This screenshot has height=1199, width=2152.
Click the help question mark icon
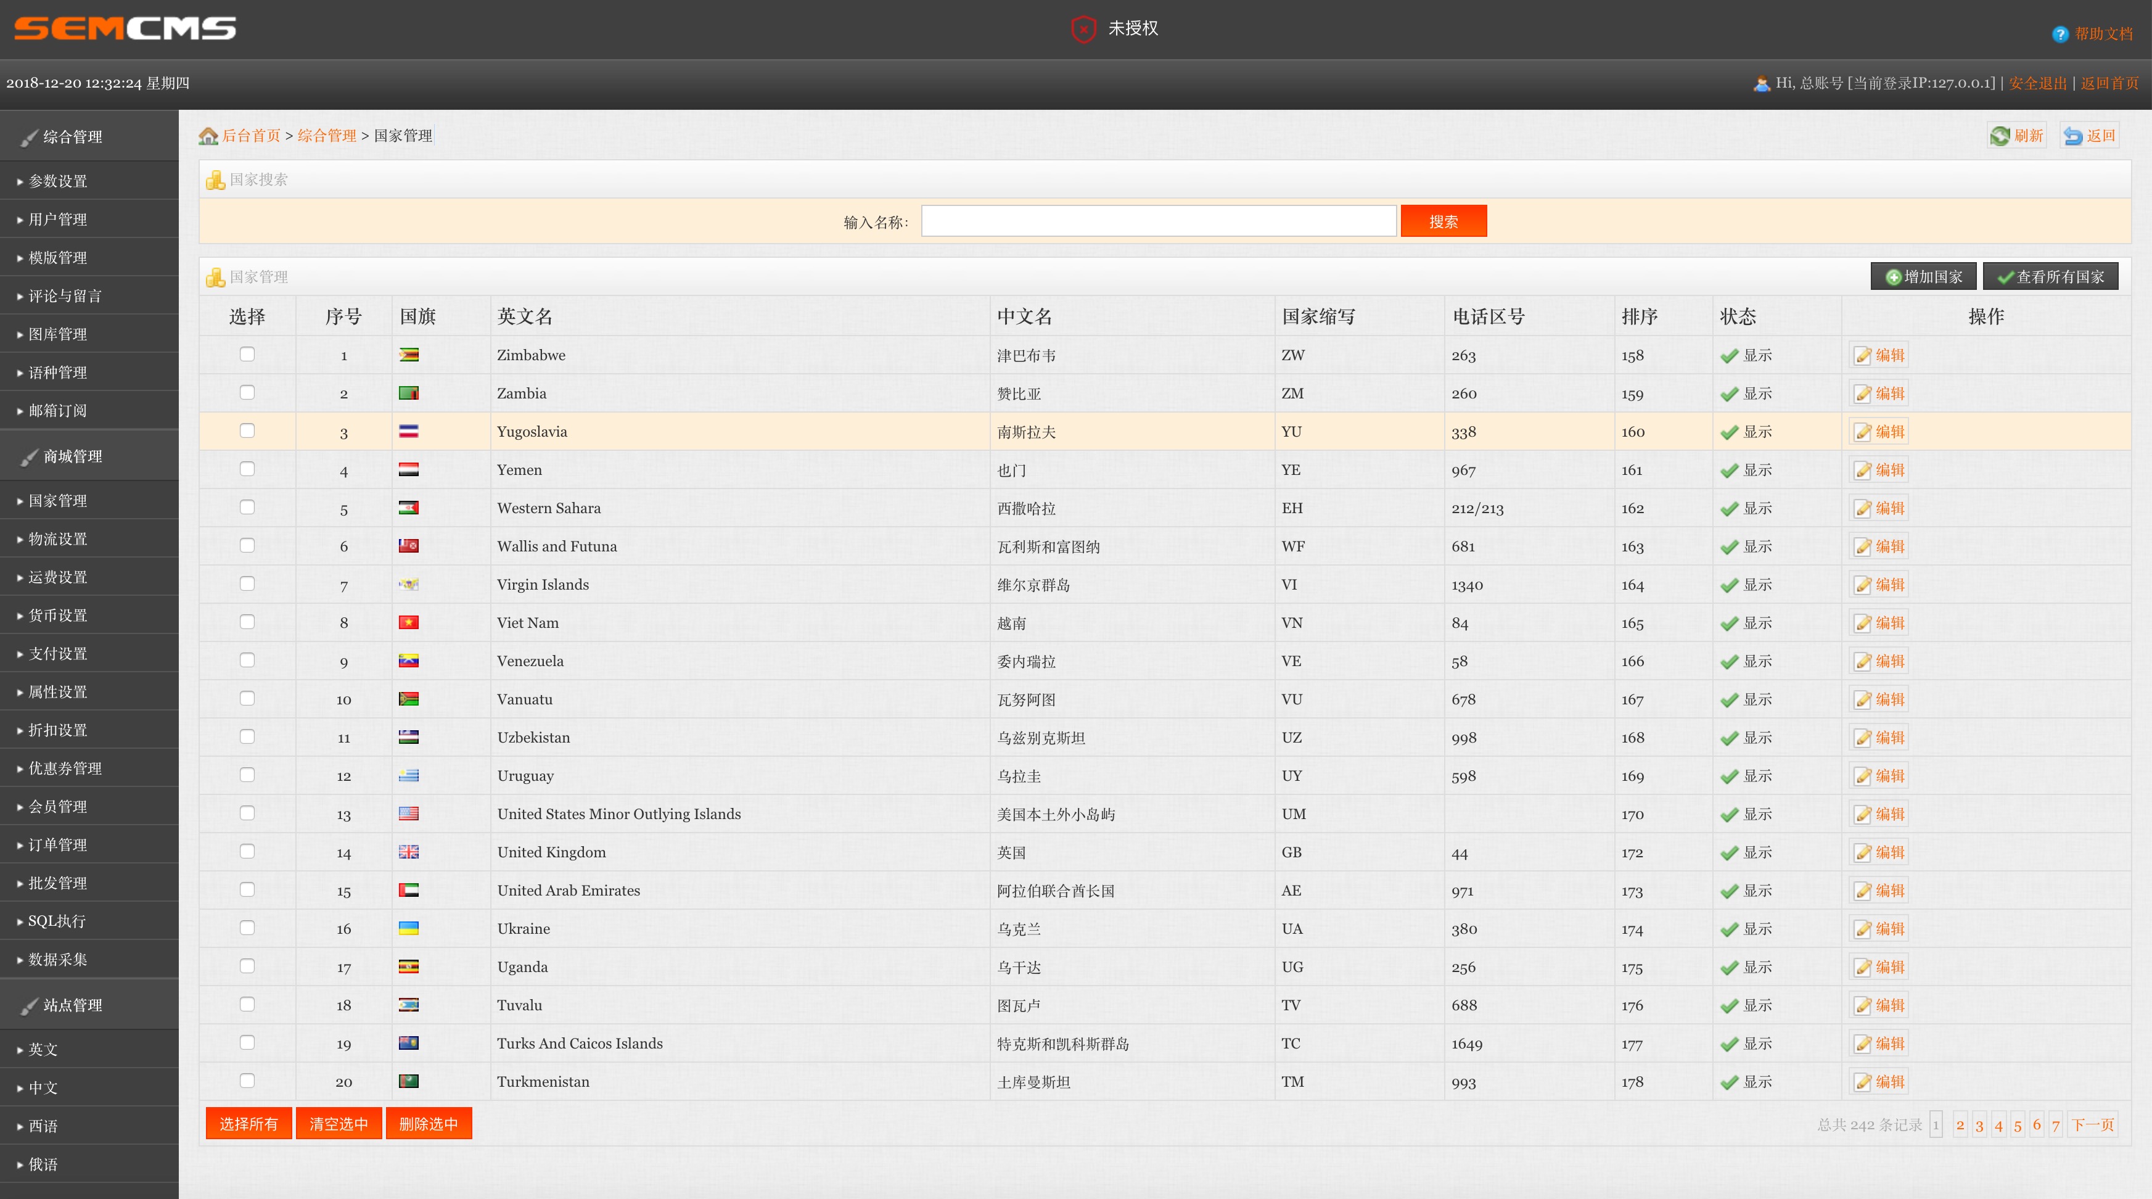coord(2060,35)
